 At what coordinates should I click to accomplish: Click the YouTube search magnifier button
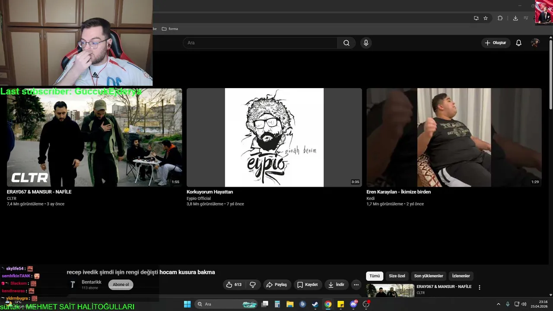coord(346,43)
